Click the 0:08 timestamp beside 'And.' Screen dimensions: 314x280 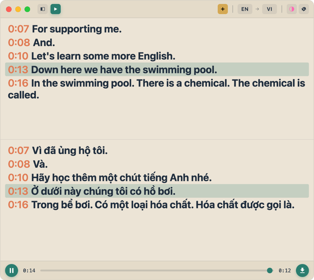tap(19, 43)
